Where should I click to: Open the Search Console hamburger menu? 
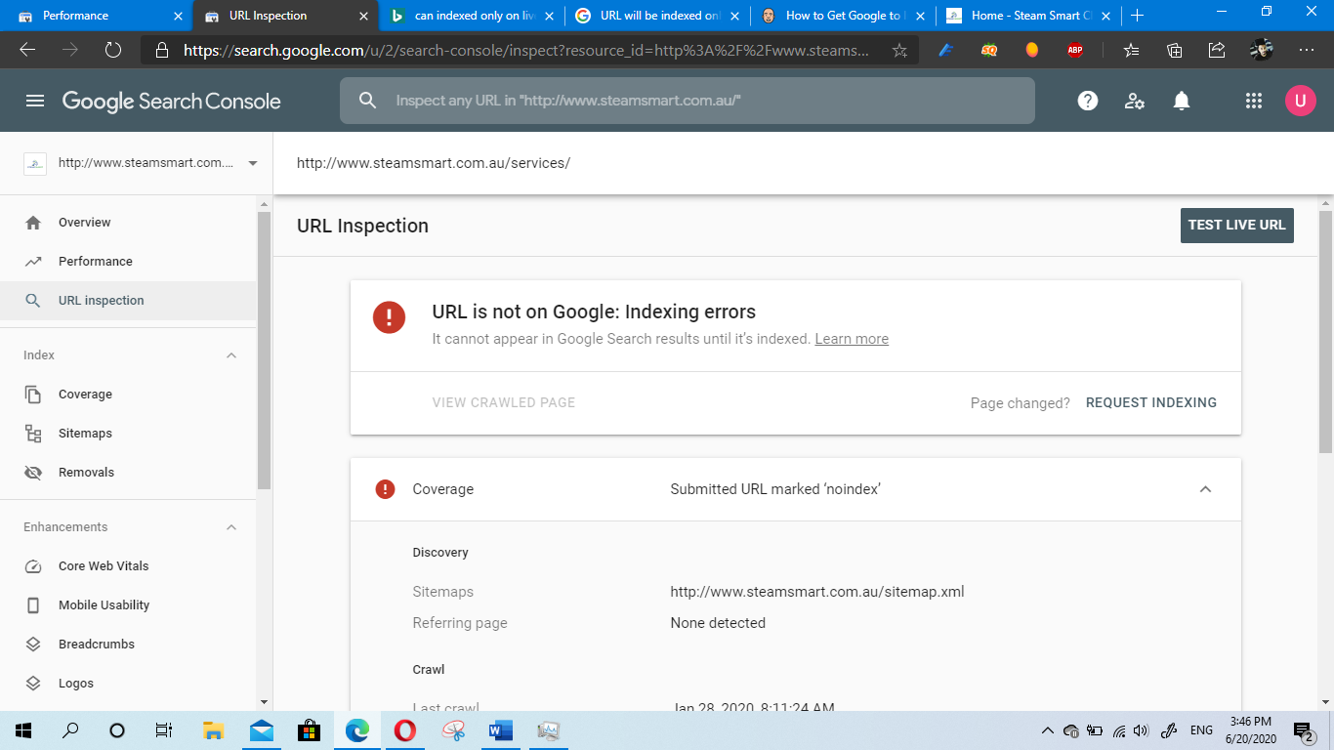(x=35, y=101)
